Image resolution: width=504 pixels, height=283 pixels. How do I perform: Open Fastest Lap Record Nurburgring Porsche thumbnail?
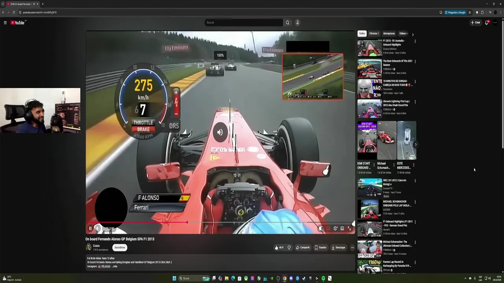click(370, 266)
